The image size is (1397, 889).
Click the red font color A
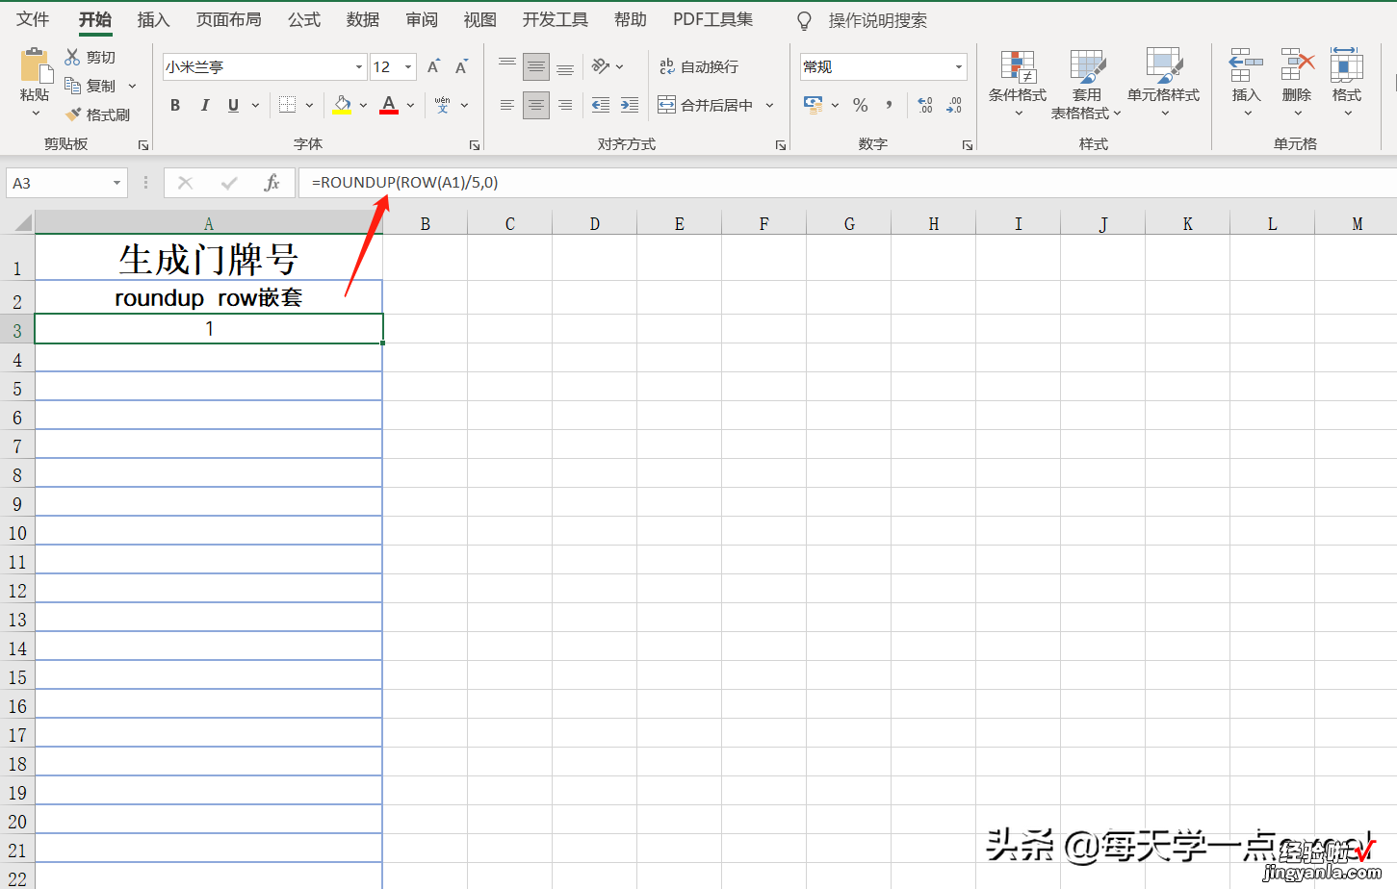click(389, 105)
